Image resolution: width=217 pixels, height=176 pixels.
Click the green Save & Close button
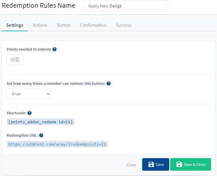pyautogui.click(x=190, y=164)
